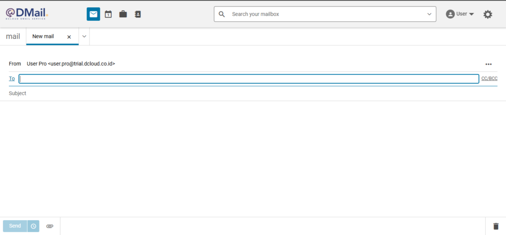Expand the search box dropdown arrow

[429, 14]
